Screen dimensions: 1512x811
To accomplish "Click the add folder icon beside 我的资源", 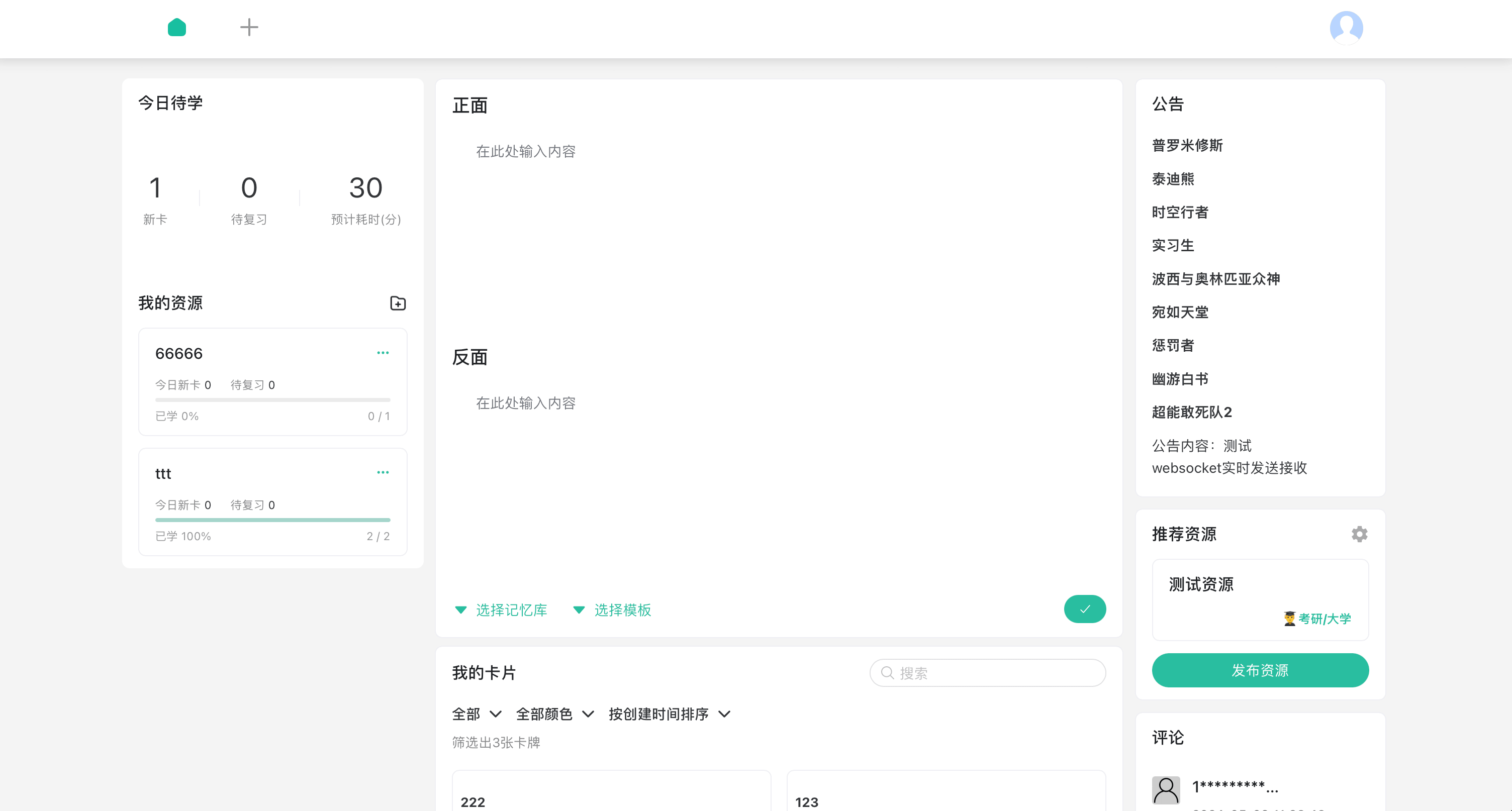I will click(x=398, y=303).
